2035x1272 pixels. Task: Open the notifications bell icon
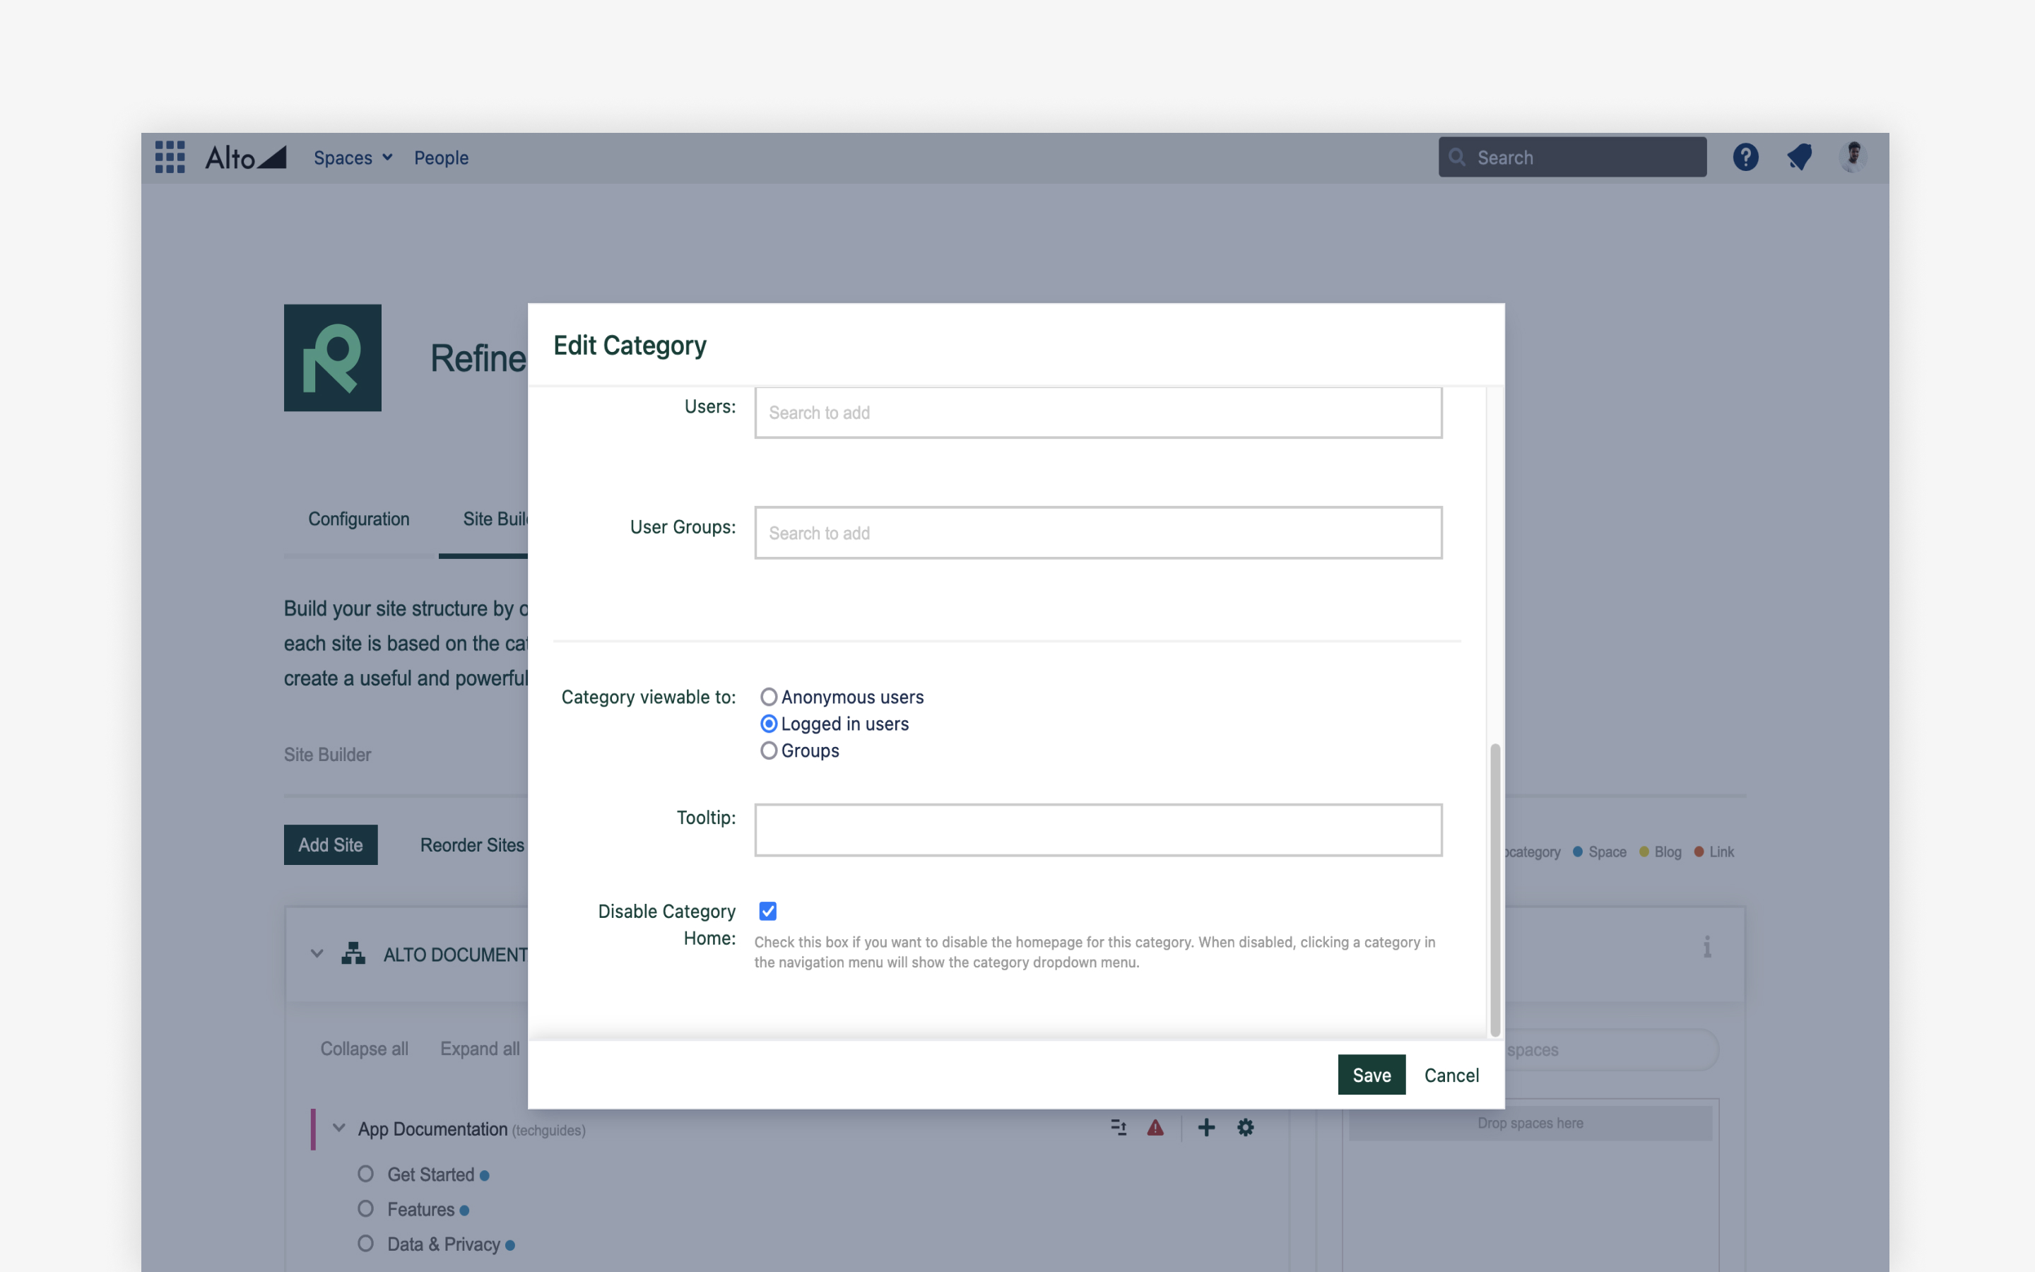click(x=1800, y=156)
